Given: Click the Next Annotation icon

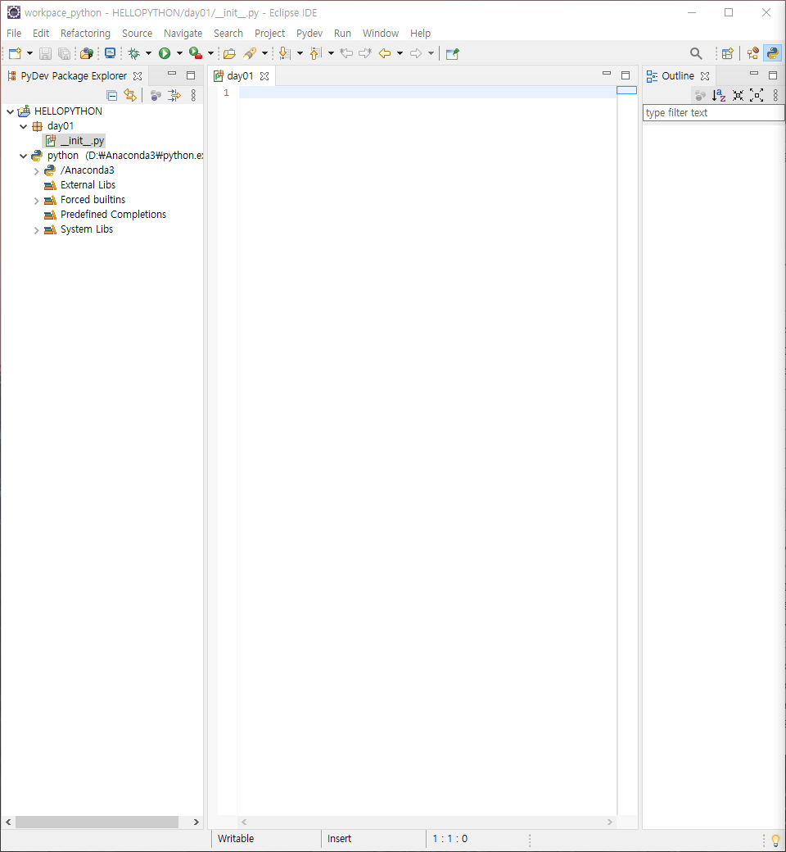Looking at the screenshot, I should point(284,53).
